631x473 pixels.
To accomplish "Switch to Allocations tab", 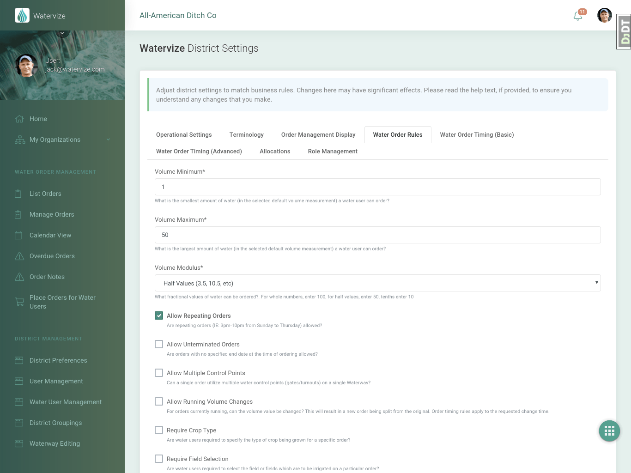I will coord(275,152).
